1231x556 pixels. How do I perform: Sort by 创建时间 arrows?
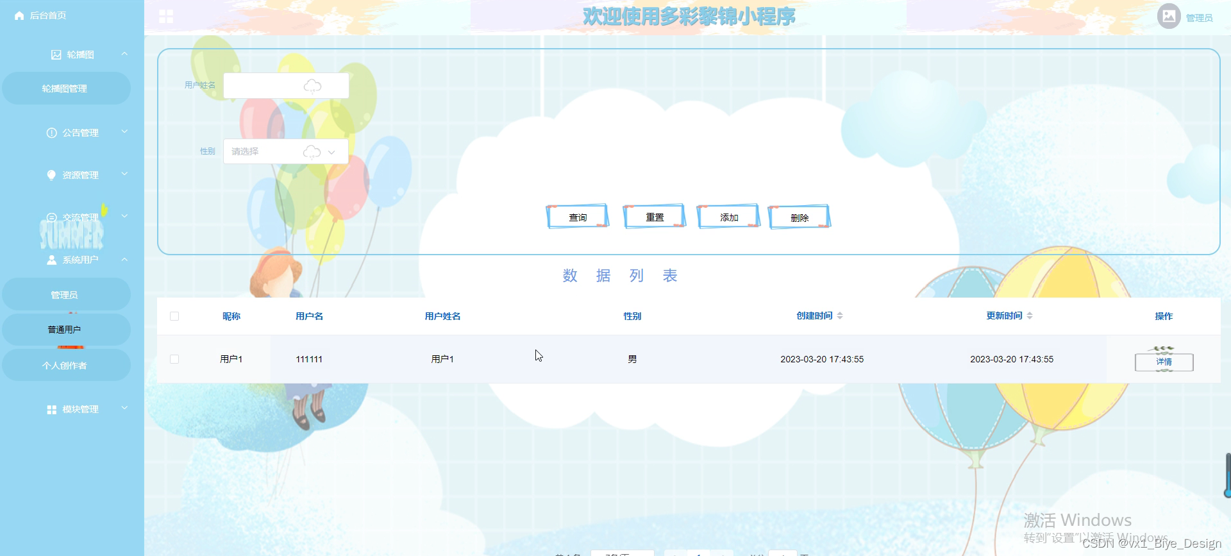840,316
